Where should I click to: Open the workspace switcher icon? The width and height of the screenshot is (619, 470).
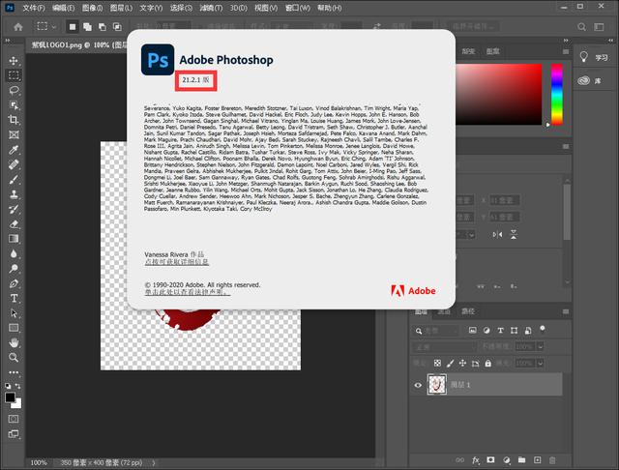click(600, 27)
